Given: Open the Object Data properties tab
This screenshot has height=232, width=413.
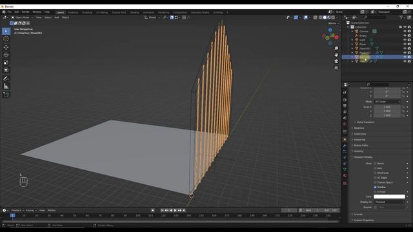Looking at the screenshot, I should coord(345,169).
